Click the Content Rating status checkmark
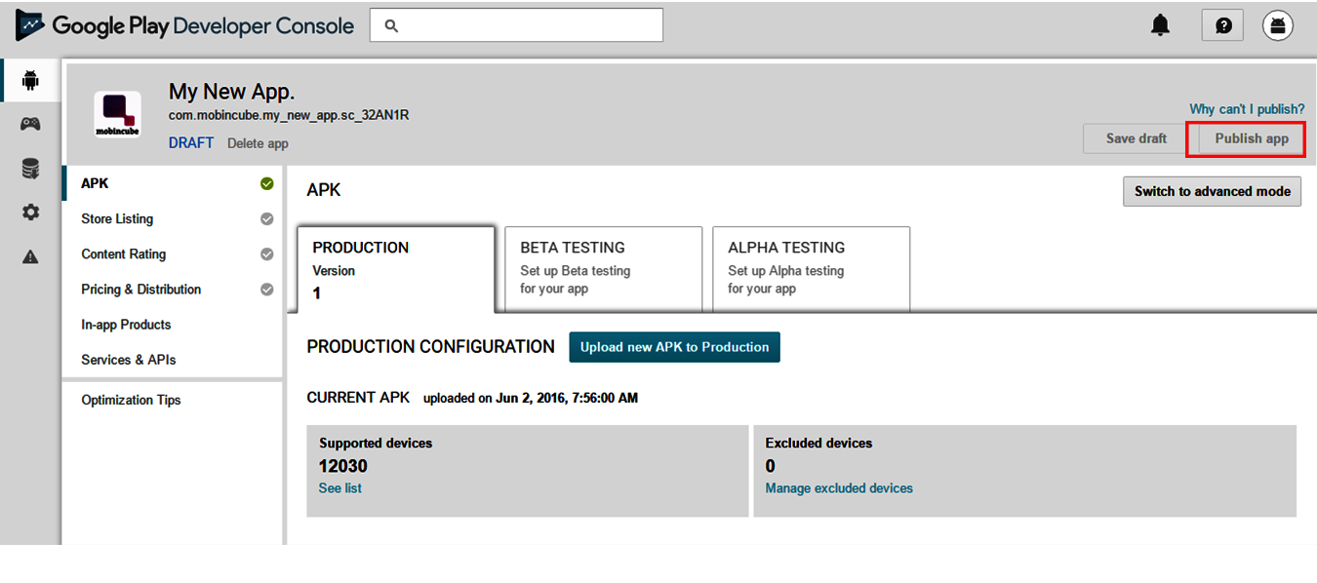 click(266, 254)
